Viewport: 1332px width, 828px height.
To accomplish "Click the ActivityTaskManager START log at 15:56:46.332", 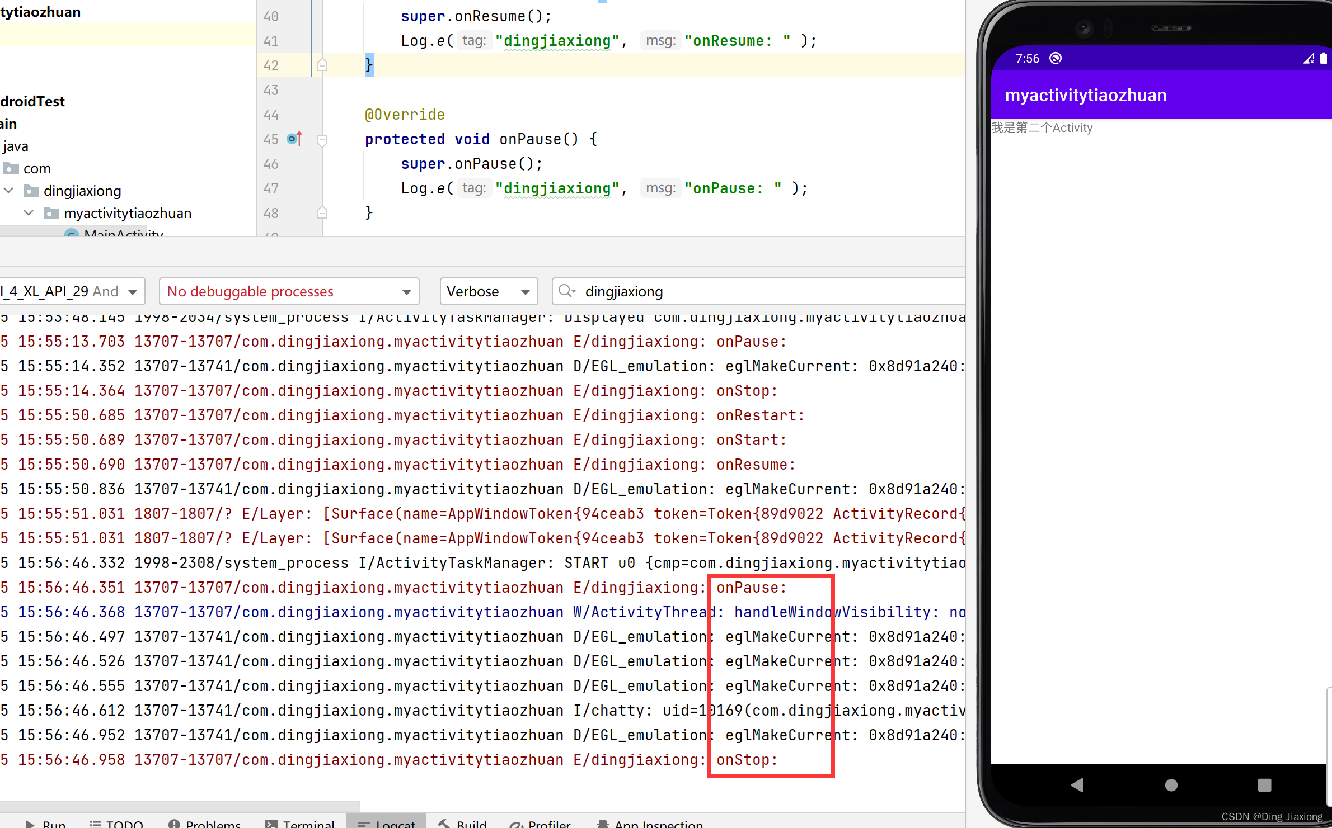I will click(x=482, y=563).
